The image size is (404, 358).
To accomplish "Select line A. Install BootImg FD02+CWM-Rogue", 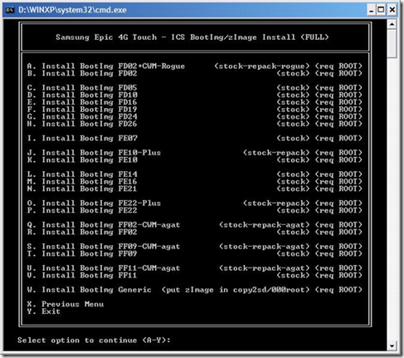I will [x=106, y=66].
